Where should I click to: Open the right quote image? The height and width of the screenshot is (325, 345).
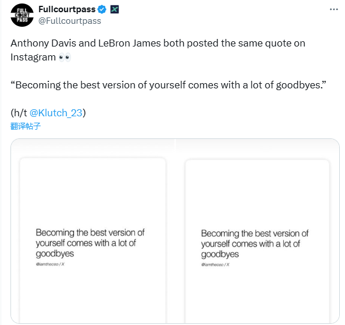pyautogui.click(x=257, y=231)
